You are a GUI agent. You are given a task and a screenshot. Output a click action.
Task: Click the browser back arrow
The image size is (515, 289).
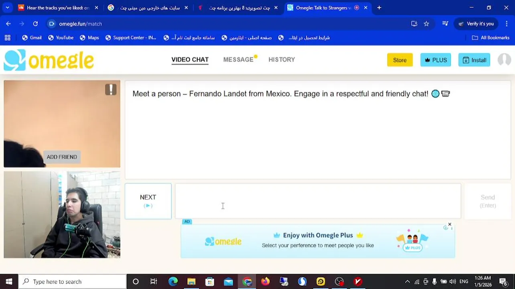[x=8, y=24]
